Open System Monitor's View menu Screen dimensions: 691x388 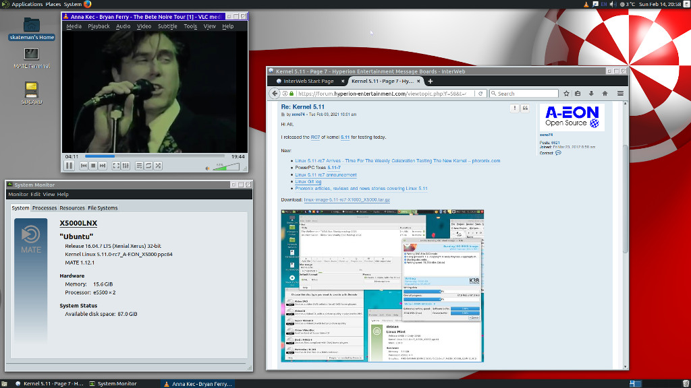[x=49, y=195]
